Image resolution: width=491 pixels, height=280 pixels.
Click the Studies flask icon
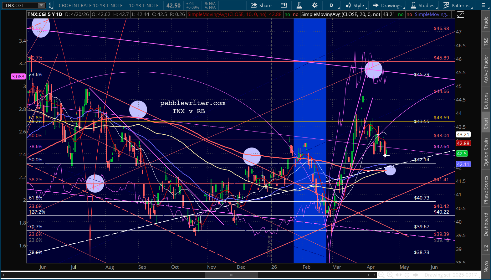[413, 5]
